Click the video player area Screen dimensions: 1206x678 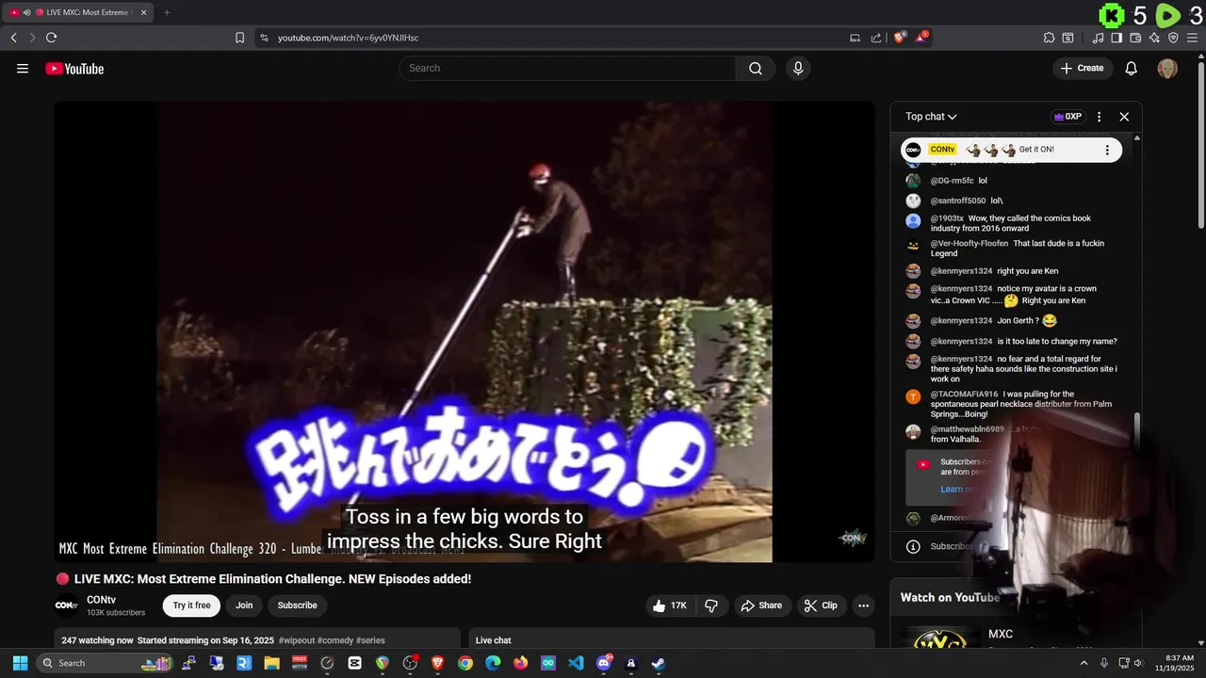pos(464,331)
